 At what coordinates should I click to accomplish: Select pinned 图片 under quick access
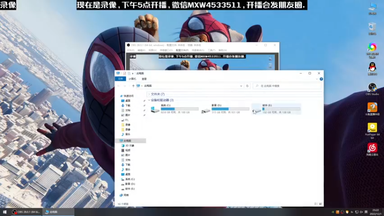[x=126, y=115]
